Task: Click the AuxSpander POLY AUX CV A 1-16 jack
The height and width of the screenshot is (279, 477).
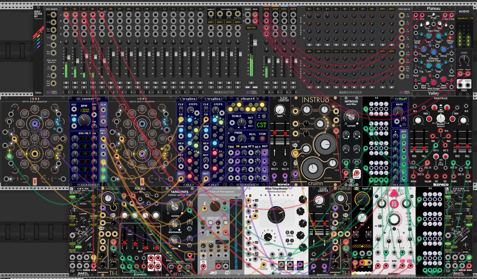Action: tap(401, 15)
